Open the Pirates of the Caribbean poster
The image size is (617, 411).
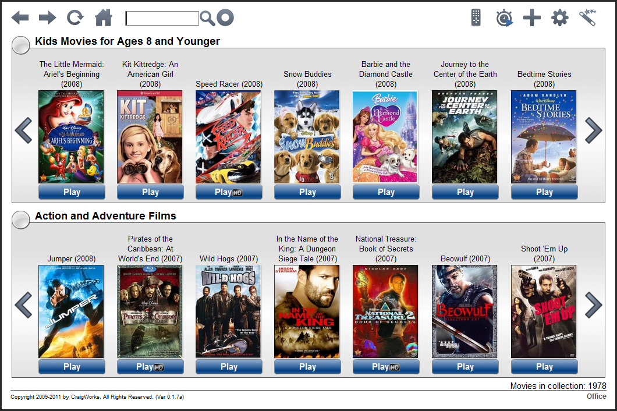coord(150,311)
